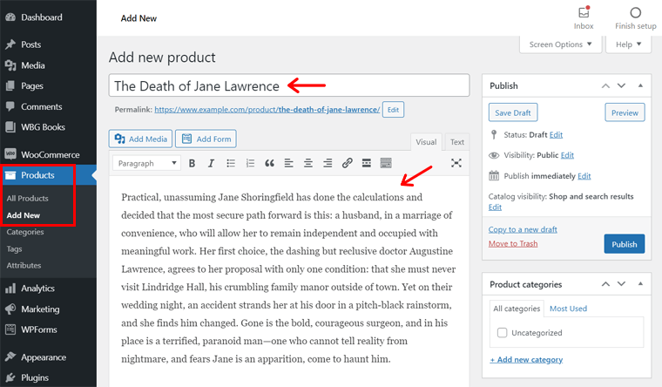Screen dimensions: 662x387
Task: Enable distraction-free fullscreen editor mode
Action: (x=456, y=163)
